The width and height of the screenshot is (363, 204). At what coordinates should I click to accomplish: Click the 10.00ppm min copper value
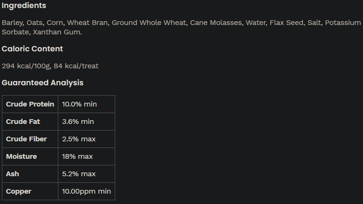tap(87, 191)
